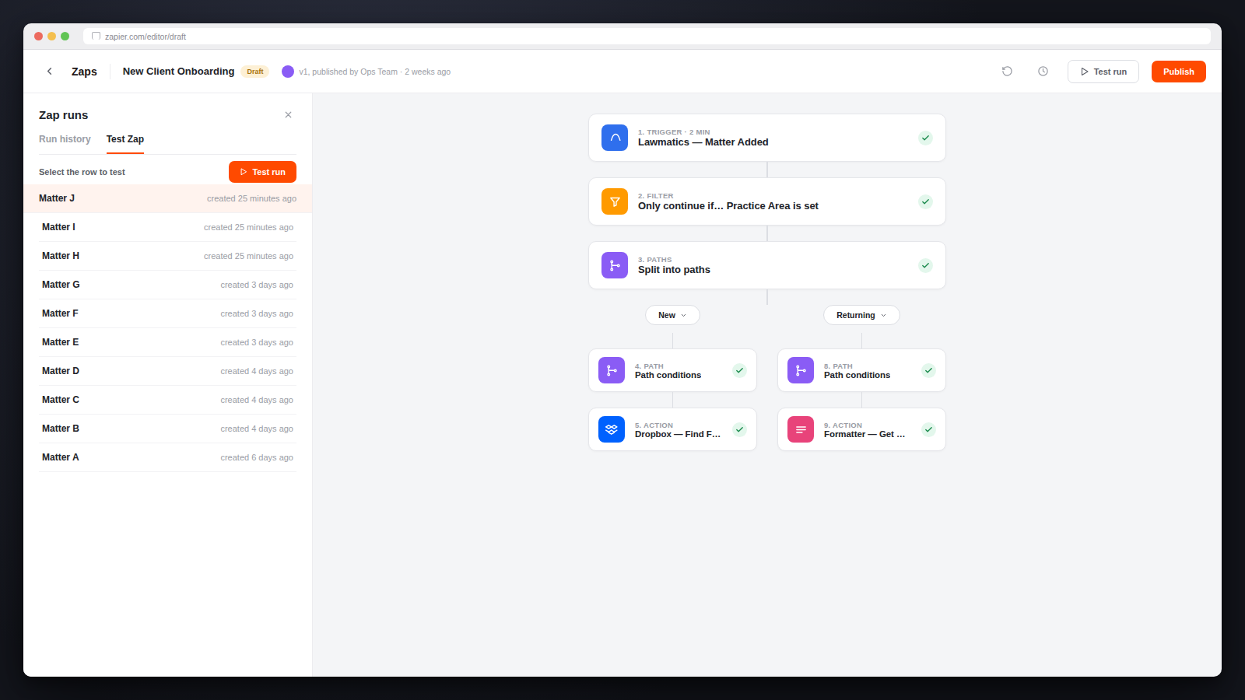Image resolution: width=1245 pixels, height=700 pixels.
Task: Click Zaps breadcrumb link
Action: 84,72
